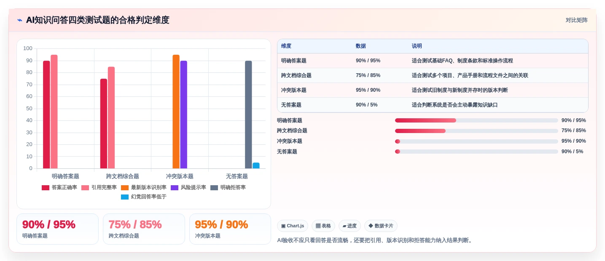Click the Chart.js tag
Image resolution: width=605 pixels, height=261 pixels.
(293, 226)
